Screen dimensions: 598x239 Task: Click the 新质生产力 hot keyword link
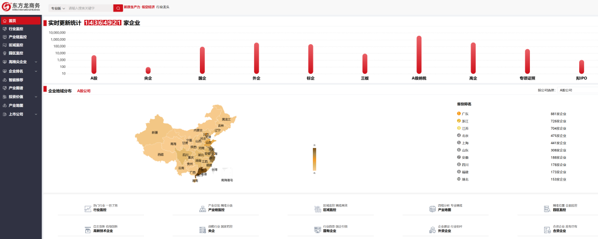(132, 7)
